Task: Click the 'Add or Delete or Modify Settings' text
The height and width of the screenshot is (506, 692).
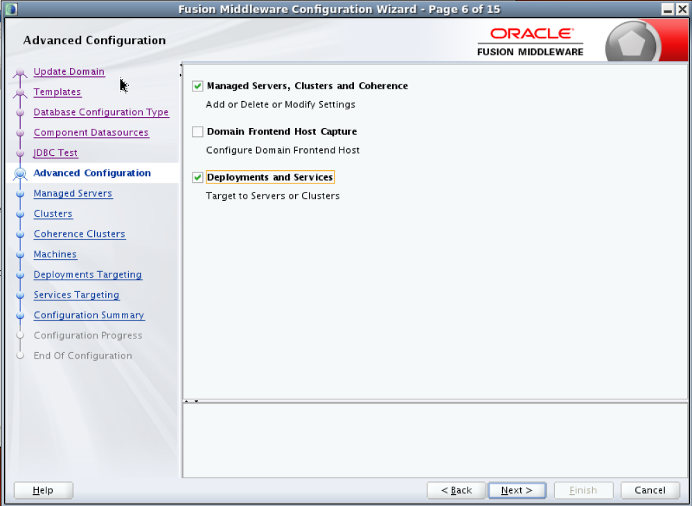Action: (281, 105)
